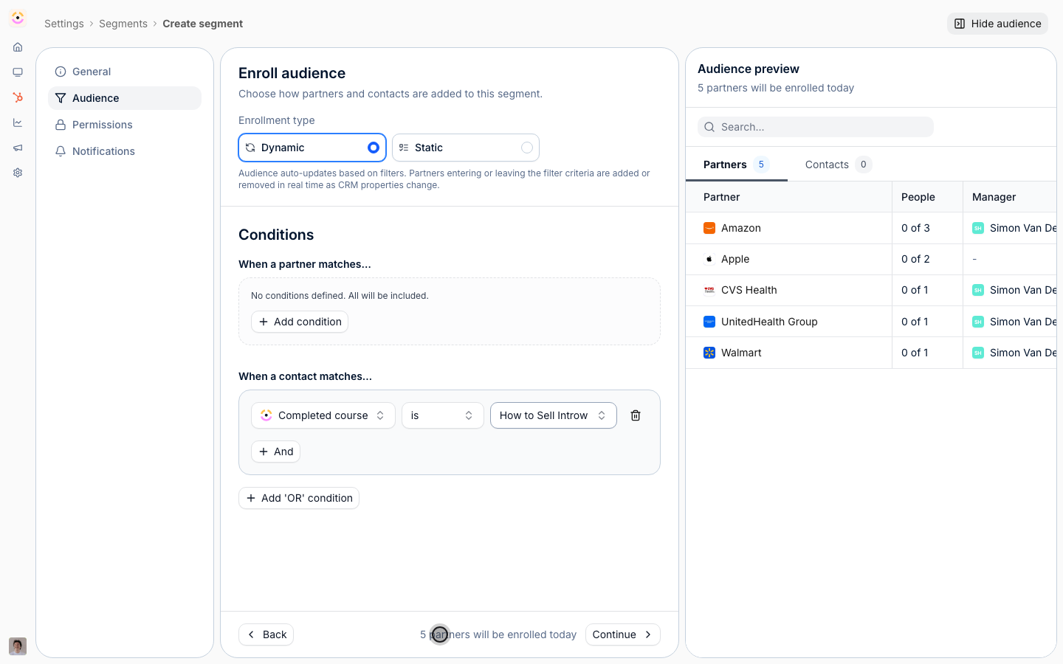Screen dimensions: 1063x664
Task: Click the CVS Health partner logo
Action: [x=709, y=290]
